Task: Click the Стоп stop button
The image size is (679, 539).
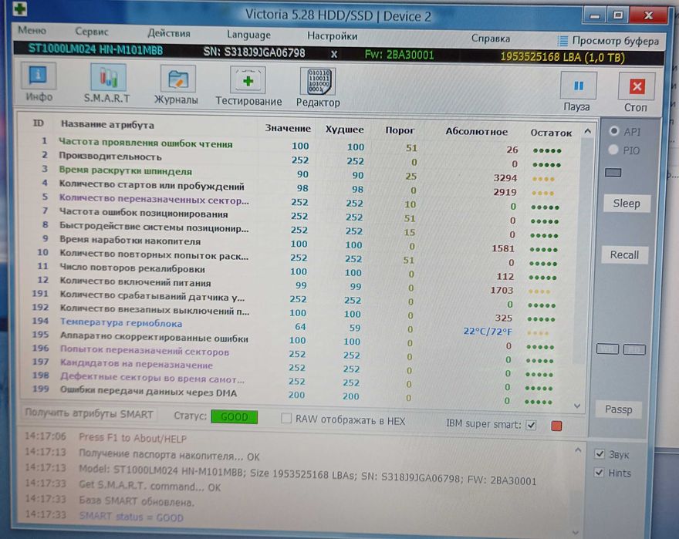Action: click(x=636, y=93)
